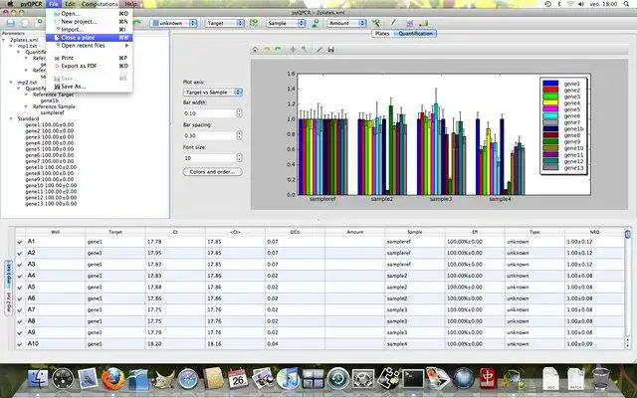Switch to the Plates tab
Image resolution: width=637 pixels, height=398 pixels.
pos(382,33)
